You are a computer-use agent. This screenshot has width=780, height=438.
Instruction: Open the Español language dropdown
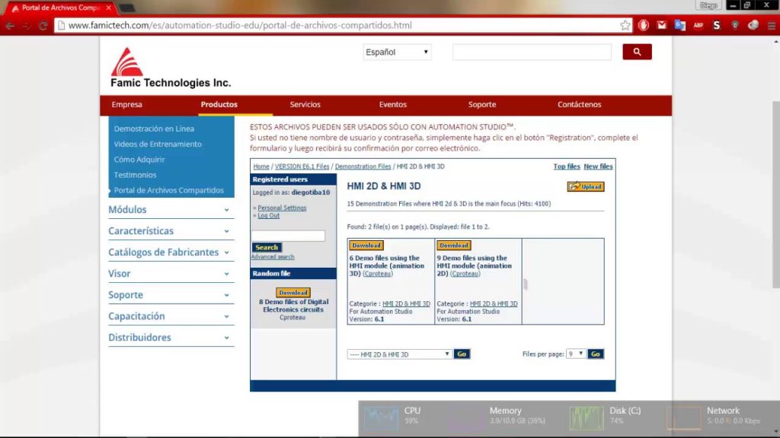[396, 52]
